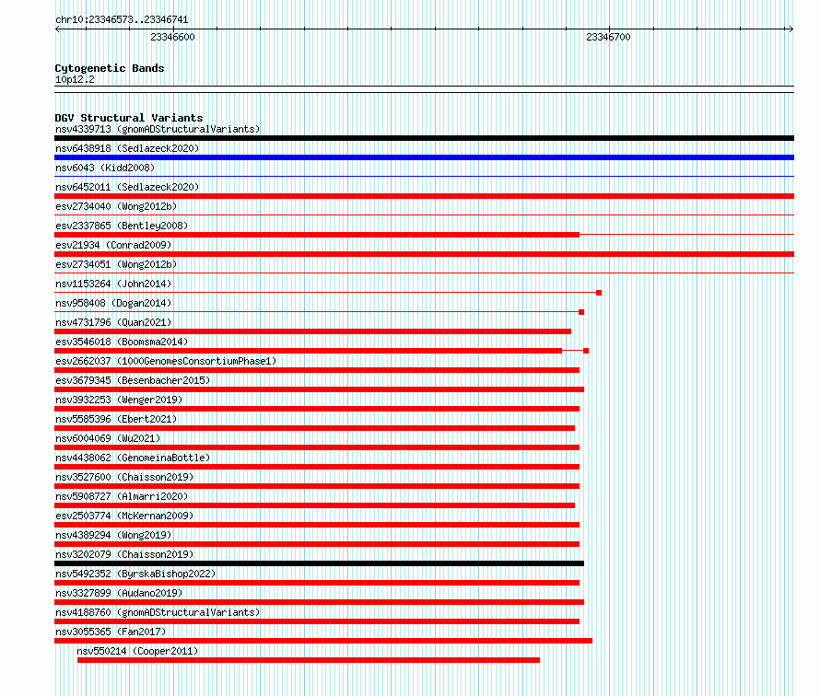Click the red endpoint square of esv3546018
The image size is (820, 696).
[586, 351]
